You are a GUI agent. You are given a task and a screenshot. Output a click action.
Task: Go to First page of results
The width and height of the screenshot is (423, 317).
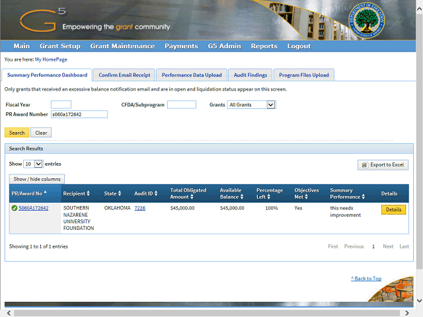point(333,246)
